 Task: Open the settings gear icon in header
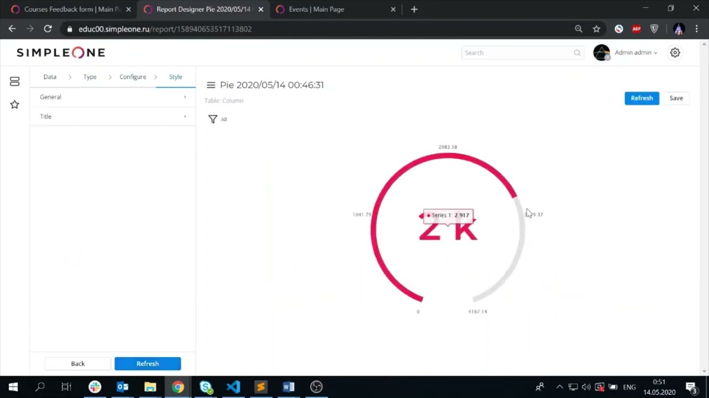pos(675,53)
